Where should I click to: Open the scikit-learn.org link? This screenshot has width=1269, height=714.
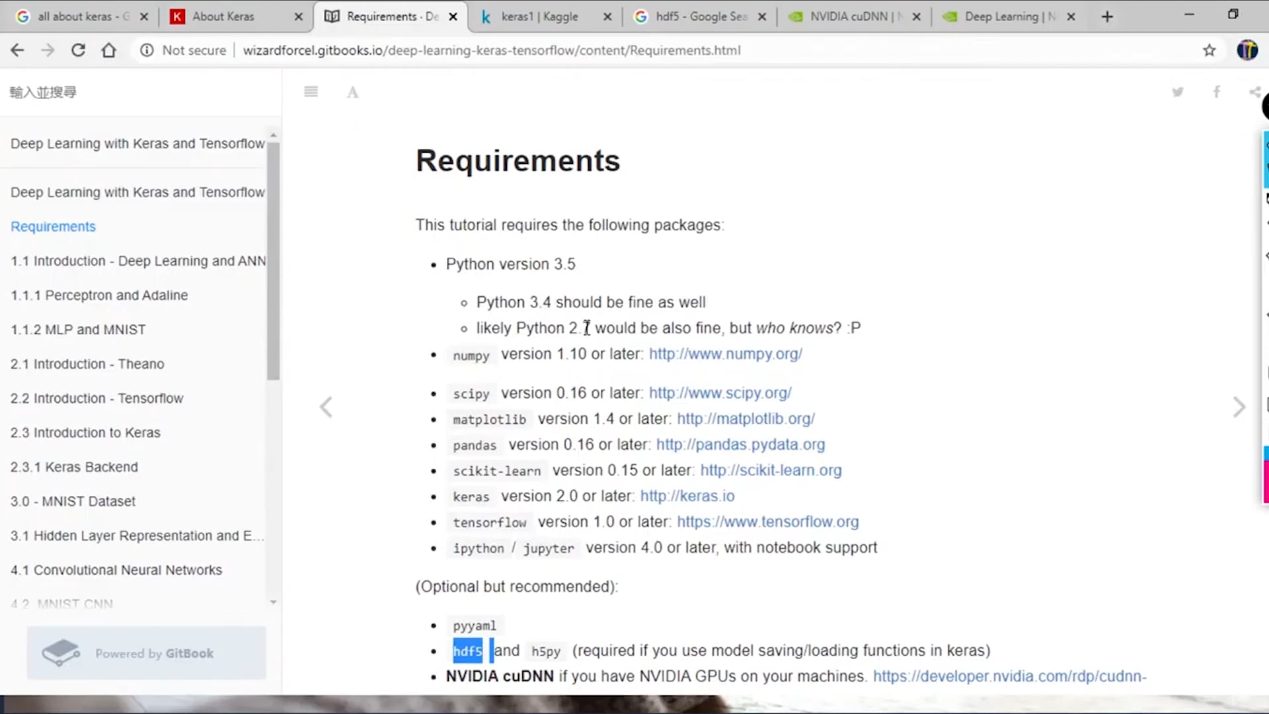point(771,471)
